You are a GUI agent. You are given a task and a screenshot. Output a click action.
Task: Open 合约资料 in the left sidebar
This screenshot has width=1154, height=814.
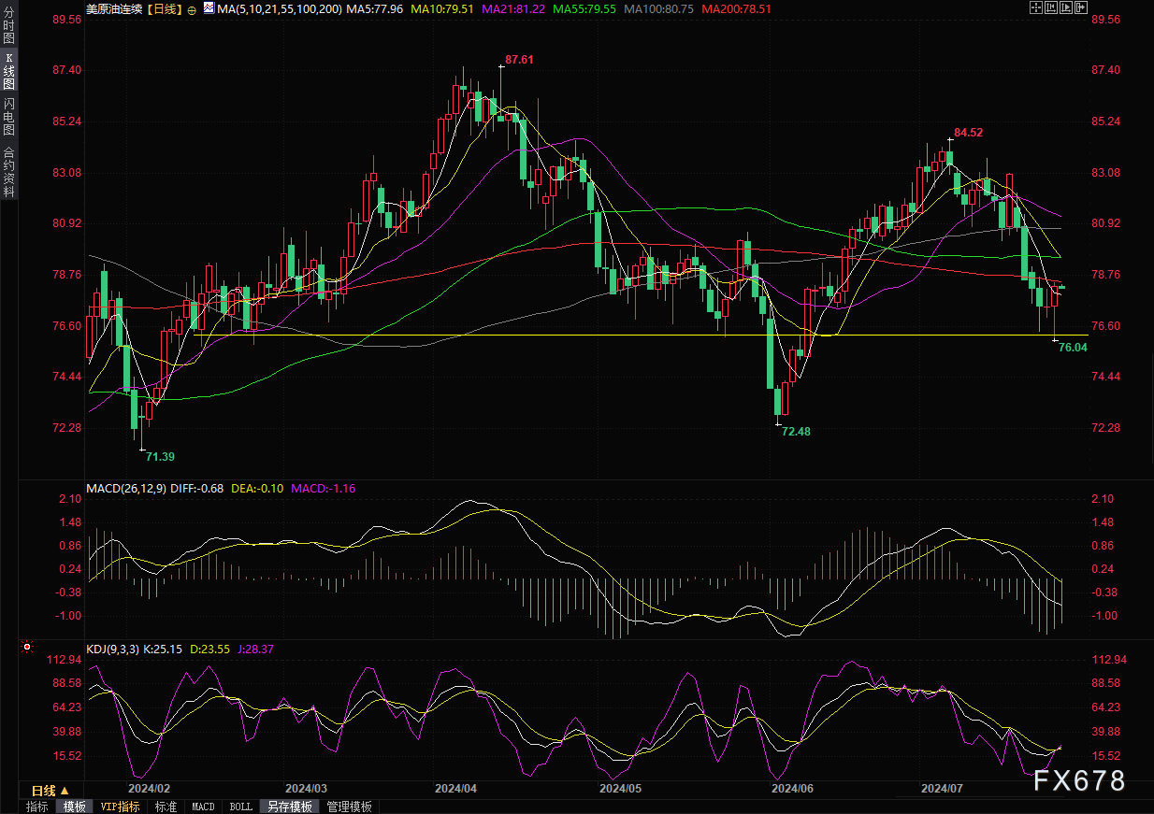pos(8,171)
